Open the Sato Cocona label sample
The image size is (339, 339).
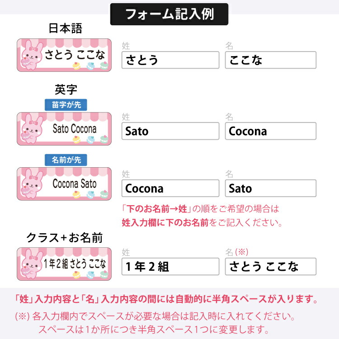tap(64, 129)
